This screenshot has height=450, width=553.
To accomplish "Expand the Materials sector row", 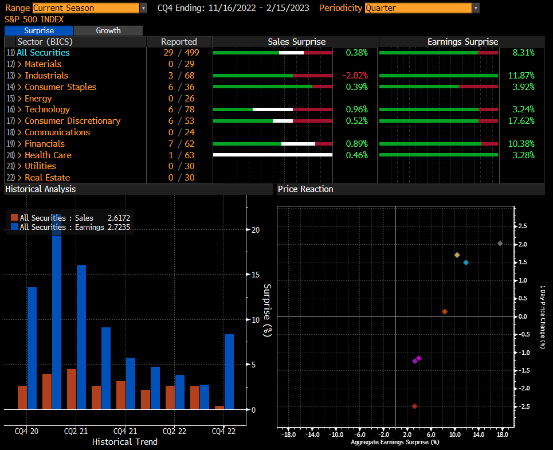I will point(42,64).
